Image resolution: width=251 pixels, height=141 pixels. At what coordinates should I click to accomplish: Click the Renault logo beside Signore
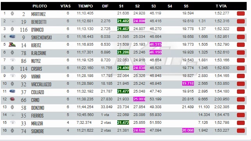point(13,130)
